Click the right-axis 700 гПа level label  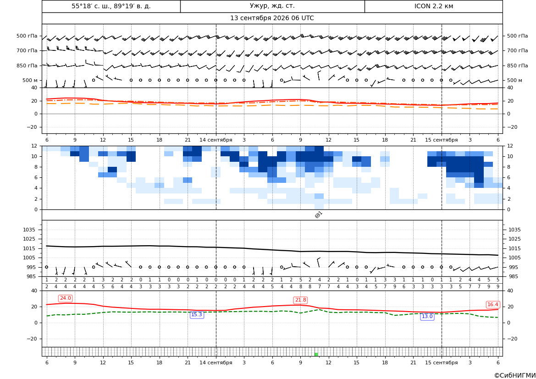tap(517, 50)
